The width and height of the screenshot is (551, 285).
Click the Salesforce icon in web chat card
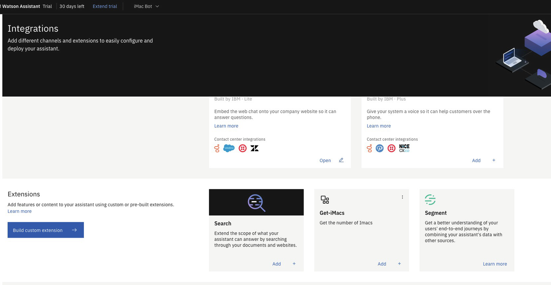click(x=229, y=149)
